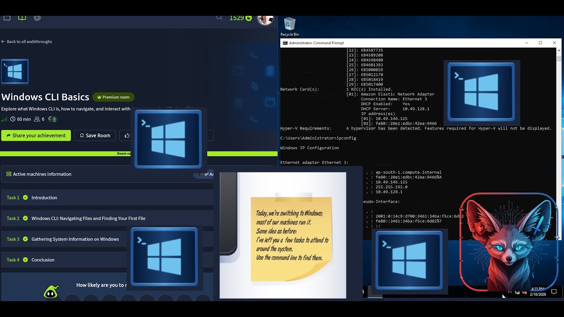Click Hyper-V Requirements line
Image resolution: width=564 pixels, height=317 pixels.
coord(416,129)
